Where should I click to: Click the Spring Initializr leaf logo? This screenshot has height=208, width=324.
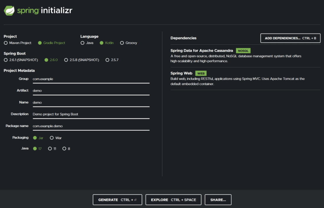tap(9, 11)
